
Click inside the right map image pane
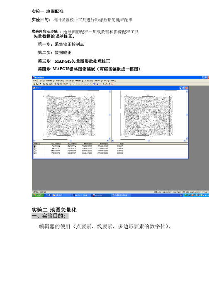(x=148, y=115)
